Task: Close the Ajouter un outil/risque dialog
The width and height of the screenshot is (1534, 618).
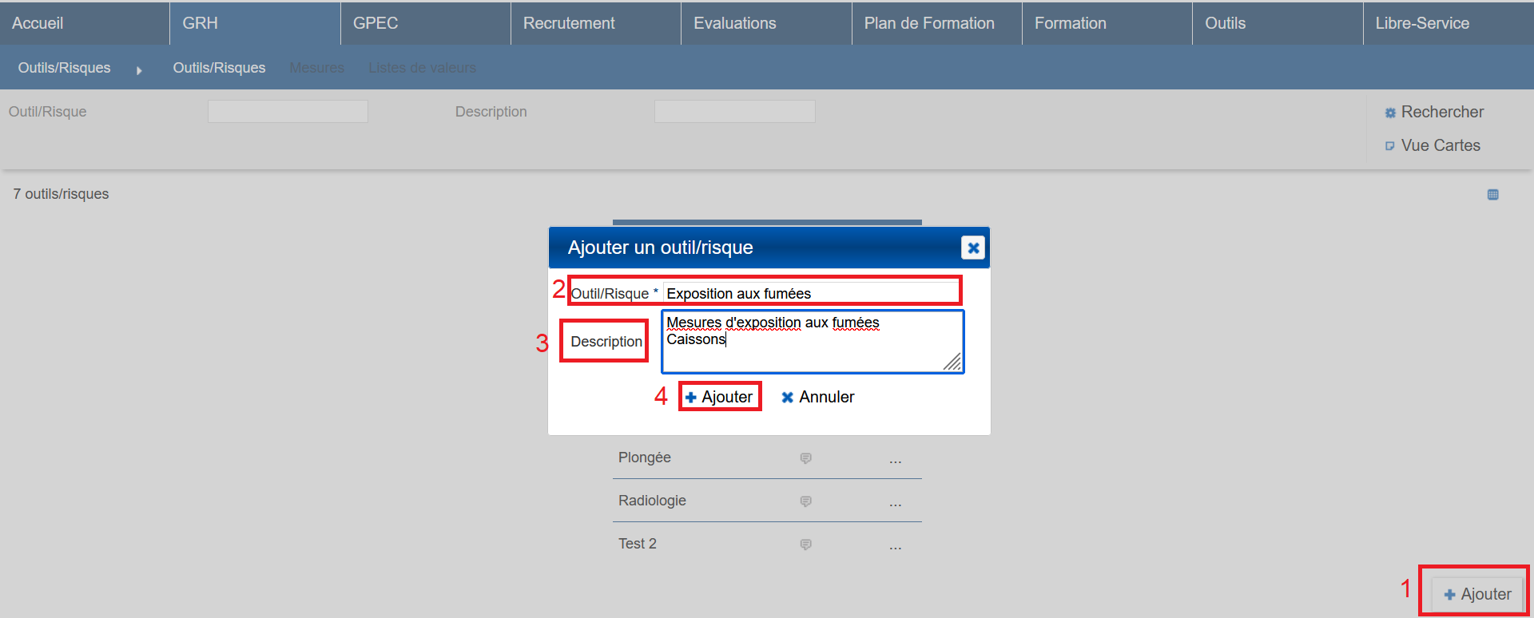Action: pyautogui.click(x=972, y=248)
